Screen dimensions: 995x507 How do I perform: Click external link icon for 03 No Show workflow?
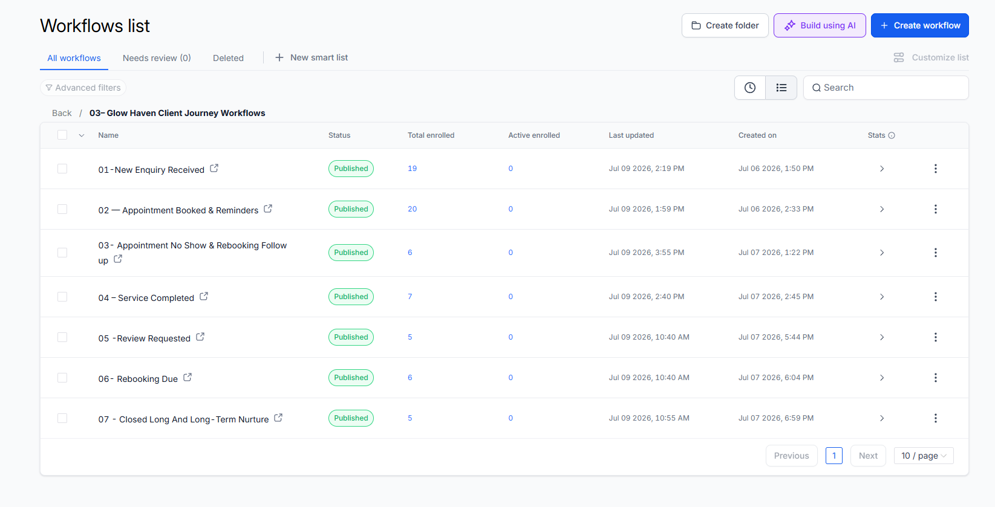click(x=118, y=259)
